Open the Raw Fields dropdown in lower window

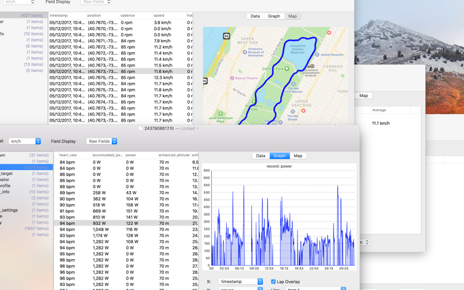pos(102,141)
